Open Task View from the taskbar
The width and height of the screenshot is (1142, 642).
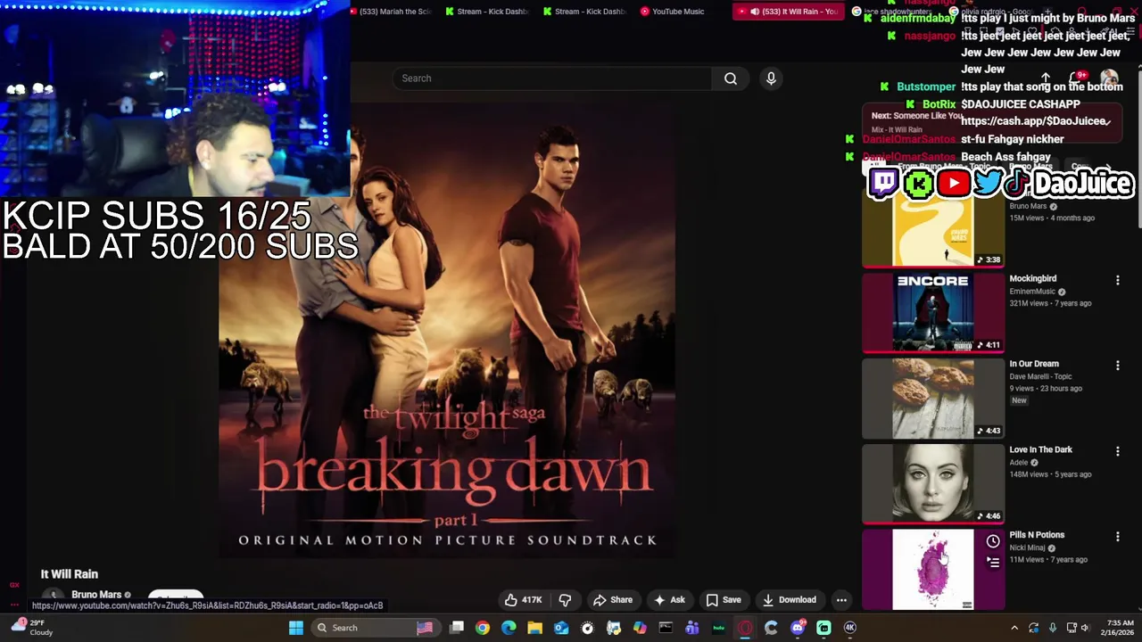pos(456,628)
